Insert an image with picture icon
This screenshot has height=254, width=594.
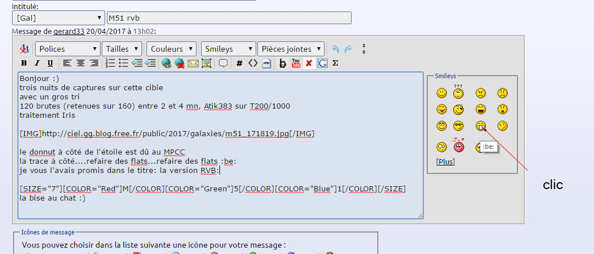206,63
